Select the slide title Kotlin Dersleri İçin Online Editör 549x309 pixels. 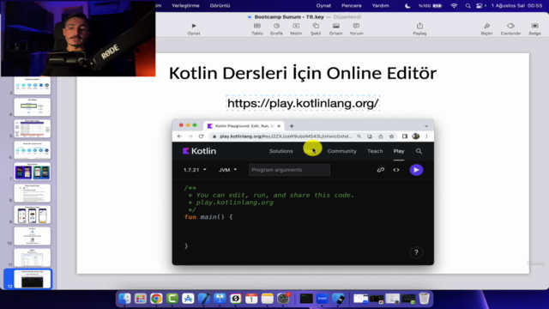tap(303, 73)
